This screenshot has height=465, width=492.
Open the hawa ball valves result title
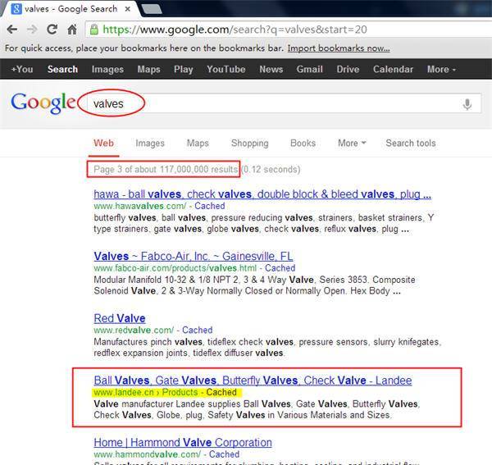[x=262, y=194]
